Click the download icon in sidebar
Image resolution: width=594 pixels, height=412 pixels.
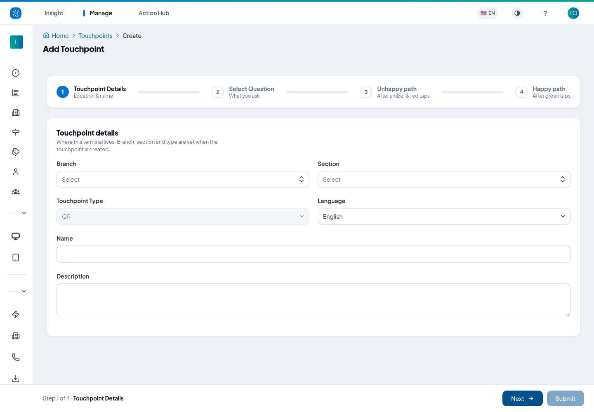16,379
